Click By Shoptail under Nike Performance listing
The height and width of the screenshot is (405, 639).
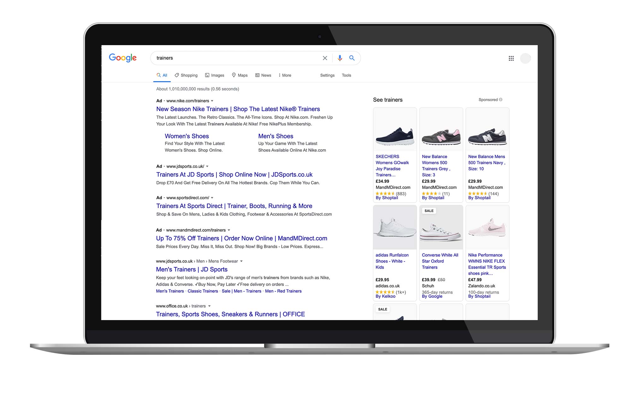coord(479,296)
